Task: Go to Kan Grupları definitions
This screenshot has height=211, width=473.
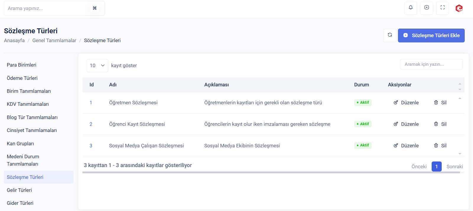Action: pos(20,144)
